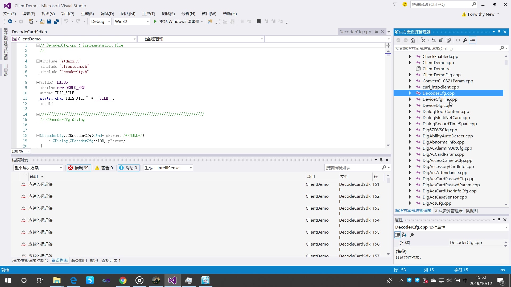511x287 pixels.
Task: Click the Undo arrow icon
Action: [66, 22]
